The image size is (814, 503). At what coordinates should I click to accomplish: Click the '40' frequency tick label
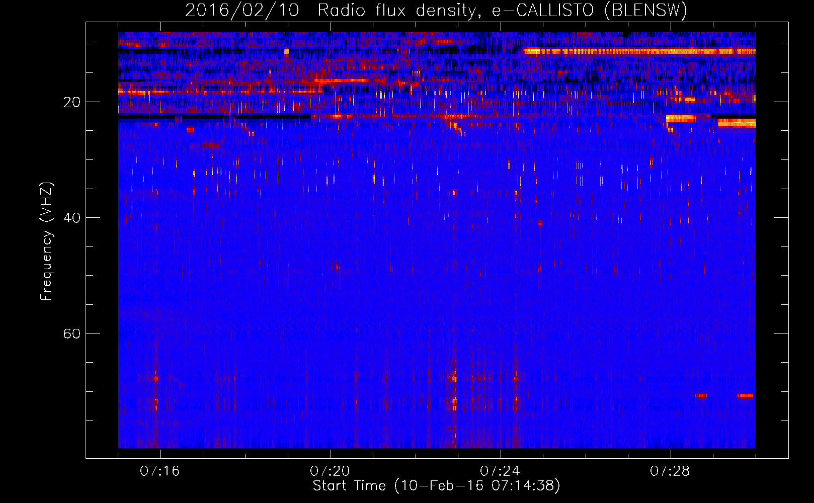(71, 218)
